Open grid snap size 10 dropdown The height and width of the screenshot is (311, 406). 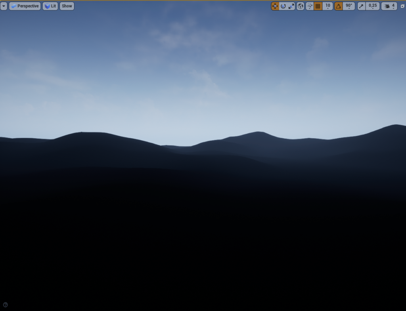pos(327,6)
